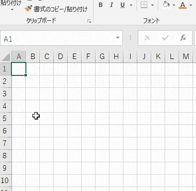The height and width of the screenshot is (191, 196).
Task: Select row 7 header
Action: tap(5, 143)
